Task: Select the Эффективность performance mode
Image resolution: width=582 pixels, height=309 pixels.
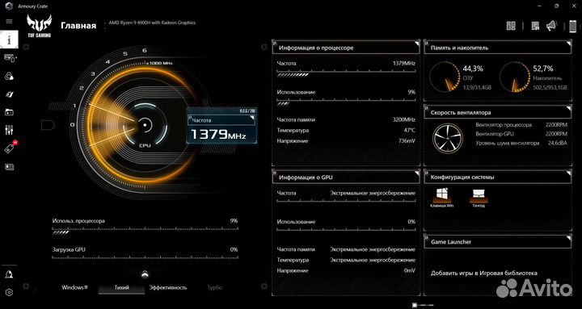Action: click(x=168, y=287)
